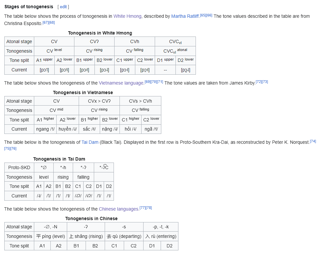Select the 'CVh' cell in White Hmong table

[135, 41]
